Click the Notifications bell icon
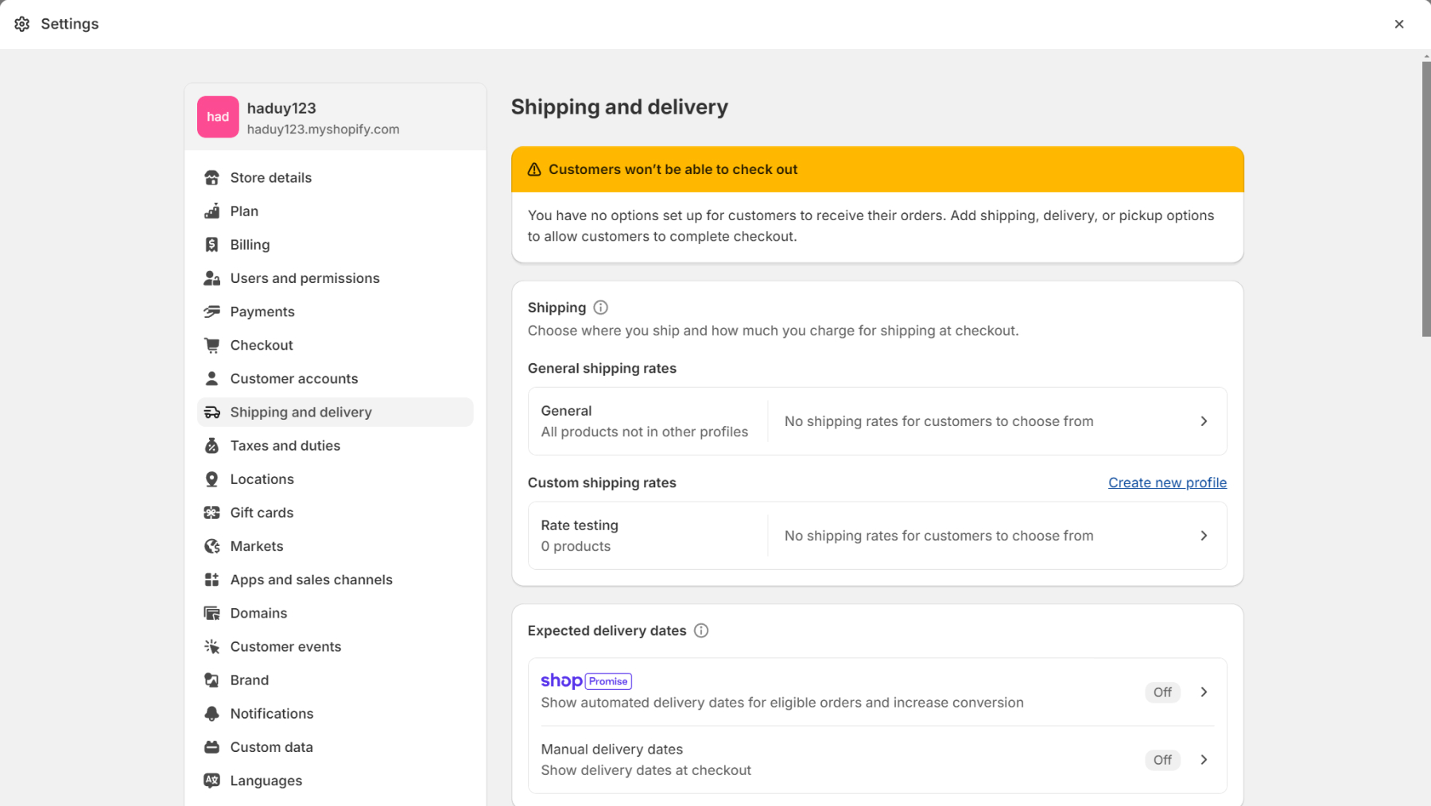The width and height of the screenshot is (1431, 806). (x=211, y=714)
